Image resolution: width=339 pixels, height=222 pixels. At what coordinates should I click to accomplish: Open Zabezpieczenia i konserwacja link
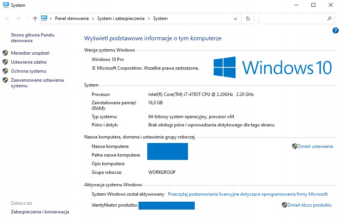tap(40, 212)
